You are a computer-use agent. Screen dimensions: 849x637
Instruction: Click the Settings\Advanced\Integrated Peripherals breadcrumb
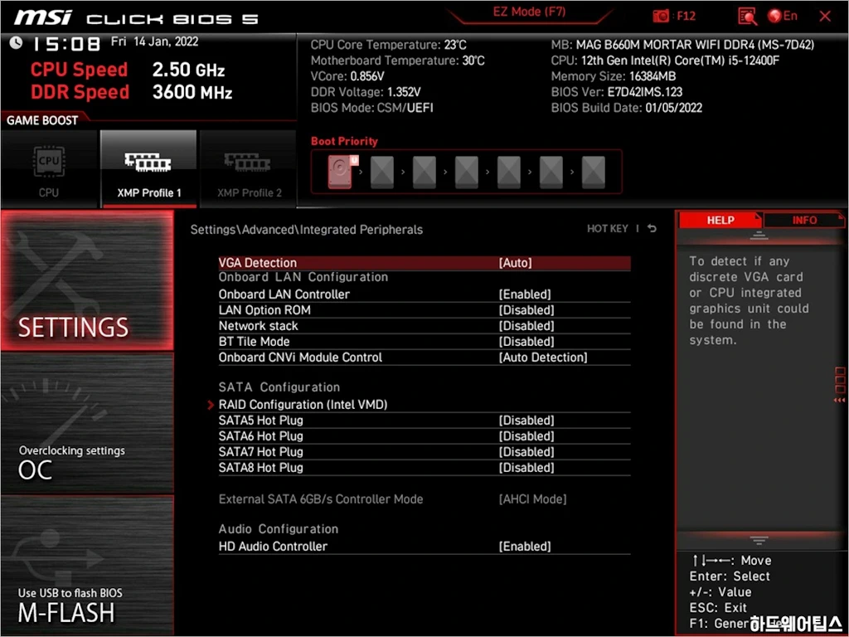(x=307, y=230)
